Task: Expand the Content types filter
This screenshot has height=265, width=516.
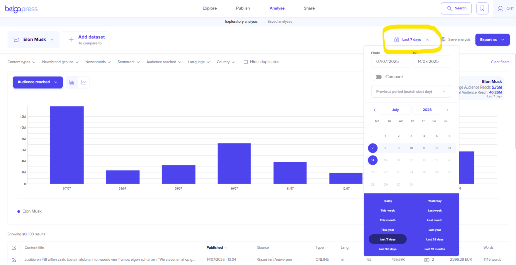Action: (x=22, y=62)
